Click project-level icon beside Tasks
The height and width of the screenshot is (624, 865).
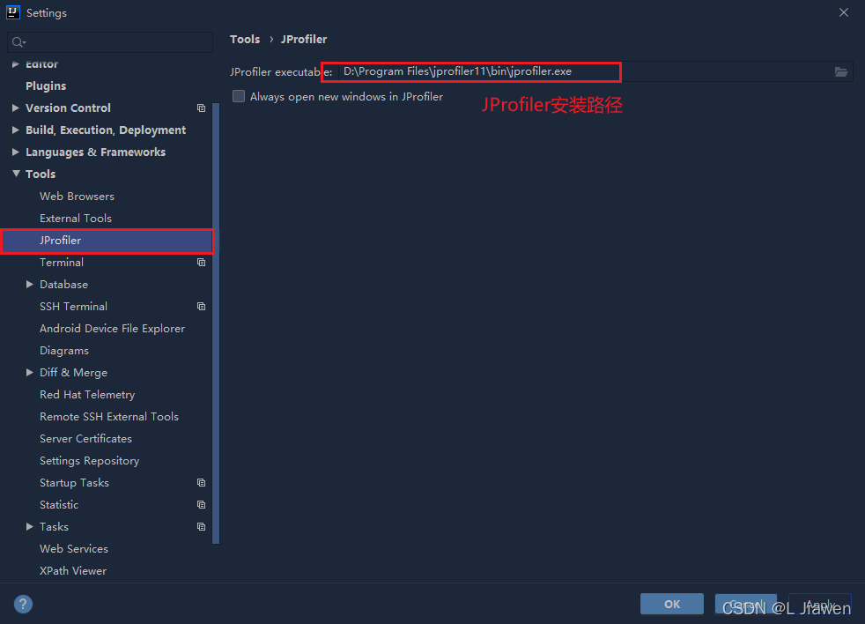click(202, 527)
